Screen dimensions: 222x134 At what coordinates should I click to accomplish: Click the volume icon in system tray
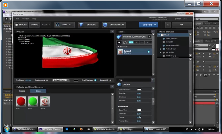[203, 129]
